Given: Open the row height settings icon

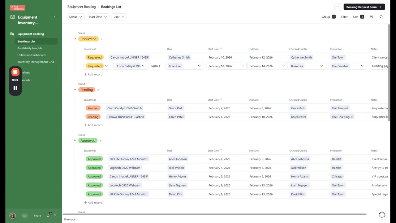Looking at the screenshot, I should [x=371, y=17].
